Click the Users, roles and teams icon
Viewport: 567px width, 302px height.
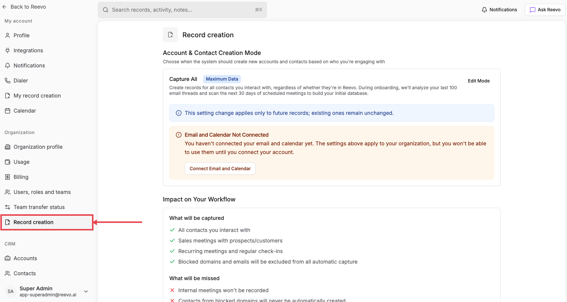click(8, 192)
